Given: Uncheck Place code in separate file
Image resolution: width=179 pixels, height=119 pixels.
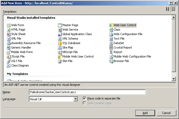Looking at the screenshot, I should click(84, 98).
